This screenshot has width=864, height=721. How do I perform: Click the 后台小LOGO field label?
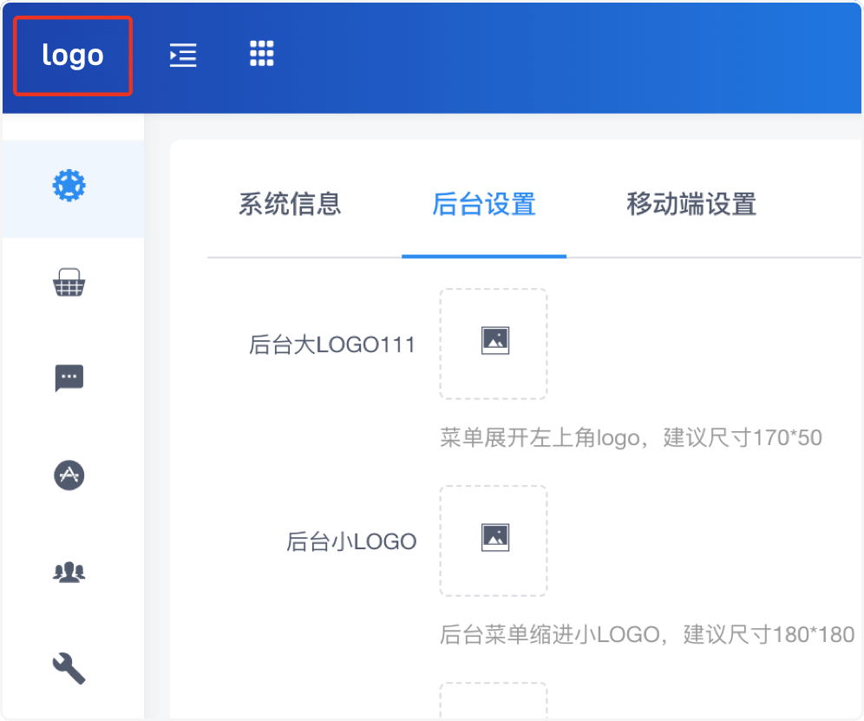[x=351, y=542]
